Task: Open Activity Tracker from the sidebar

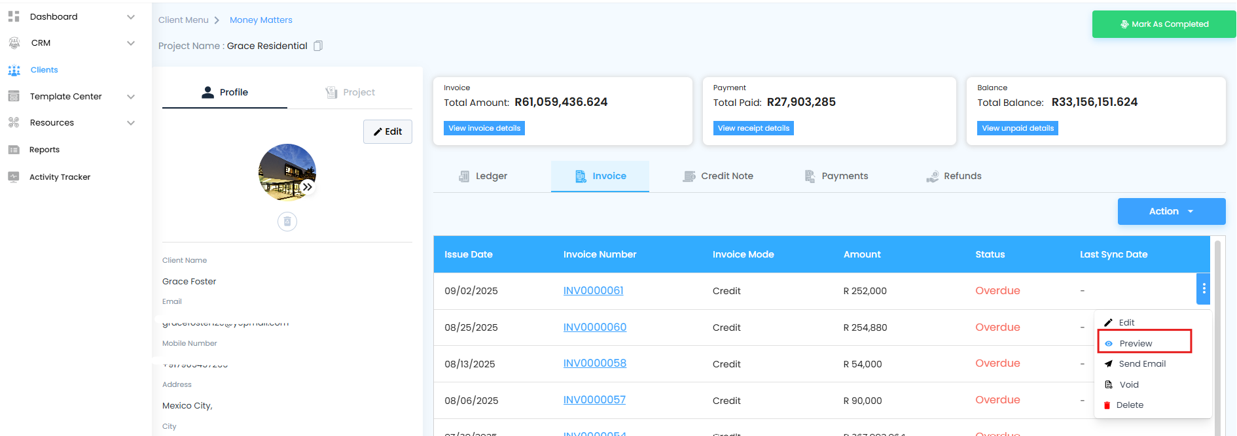Action: (60, 177)
